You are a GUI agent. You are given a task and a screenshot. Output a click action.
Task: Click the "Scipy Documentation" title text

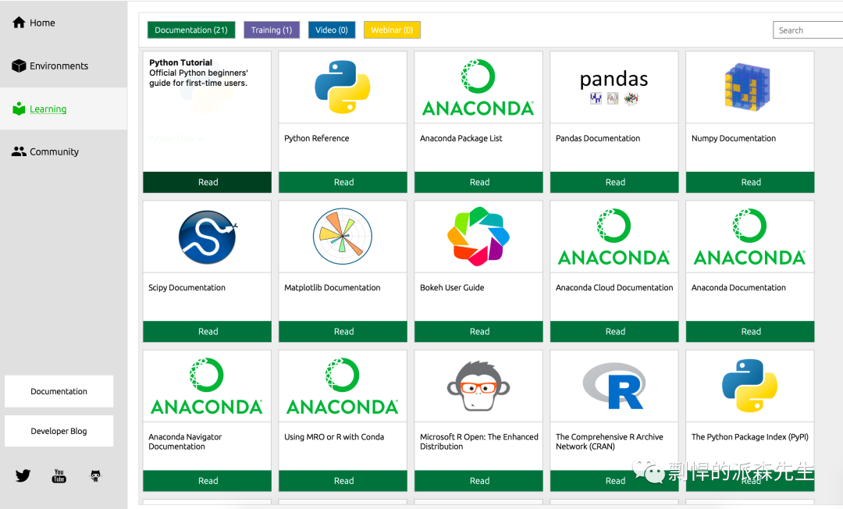[x=187, y=287]
